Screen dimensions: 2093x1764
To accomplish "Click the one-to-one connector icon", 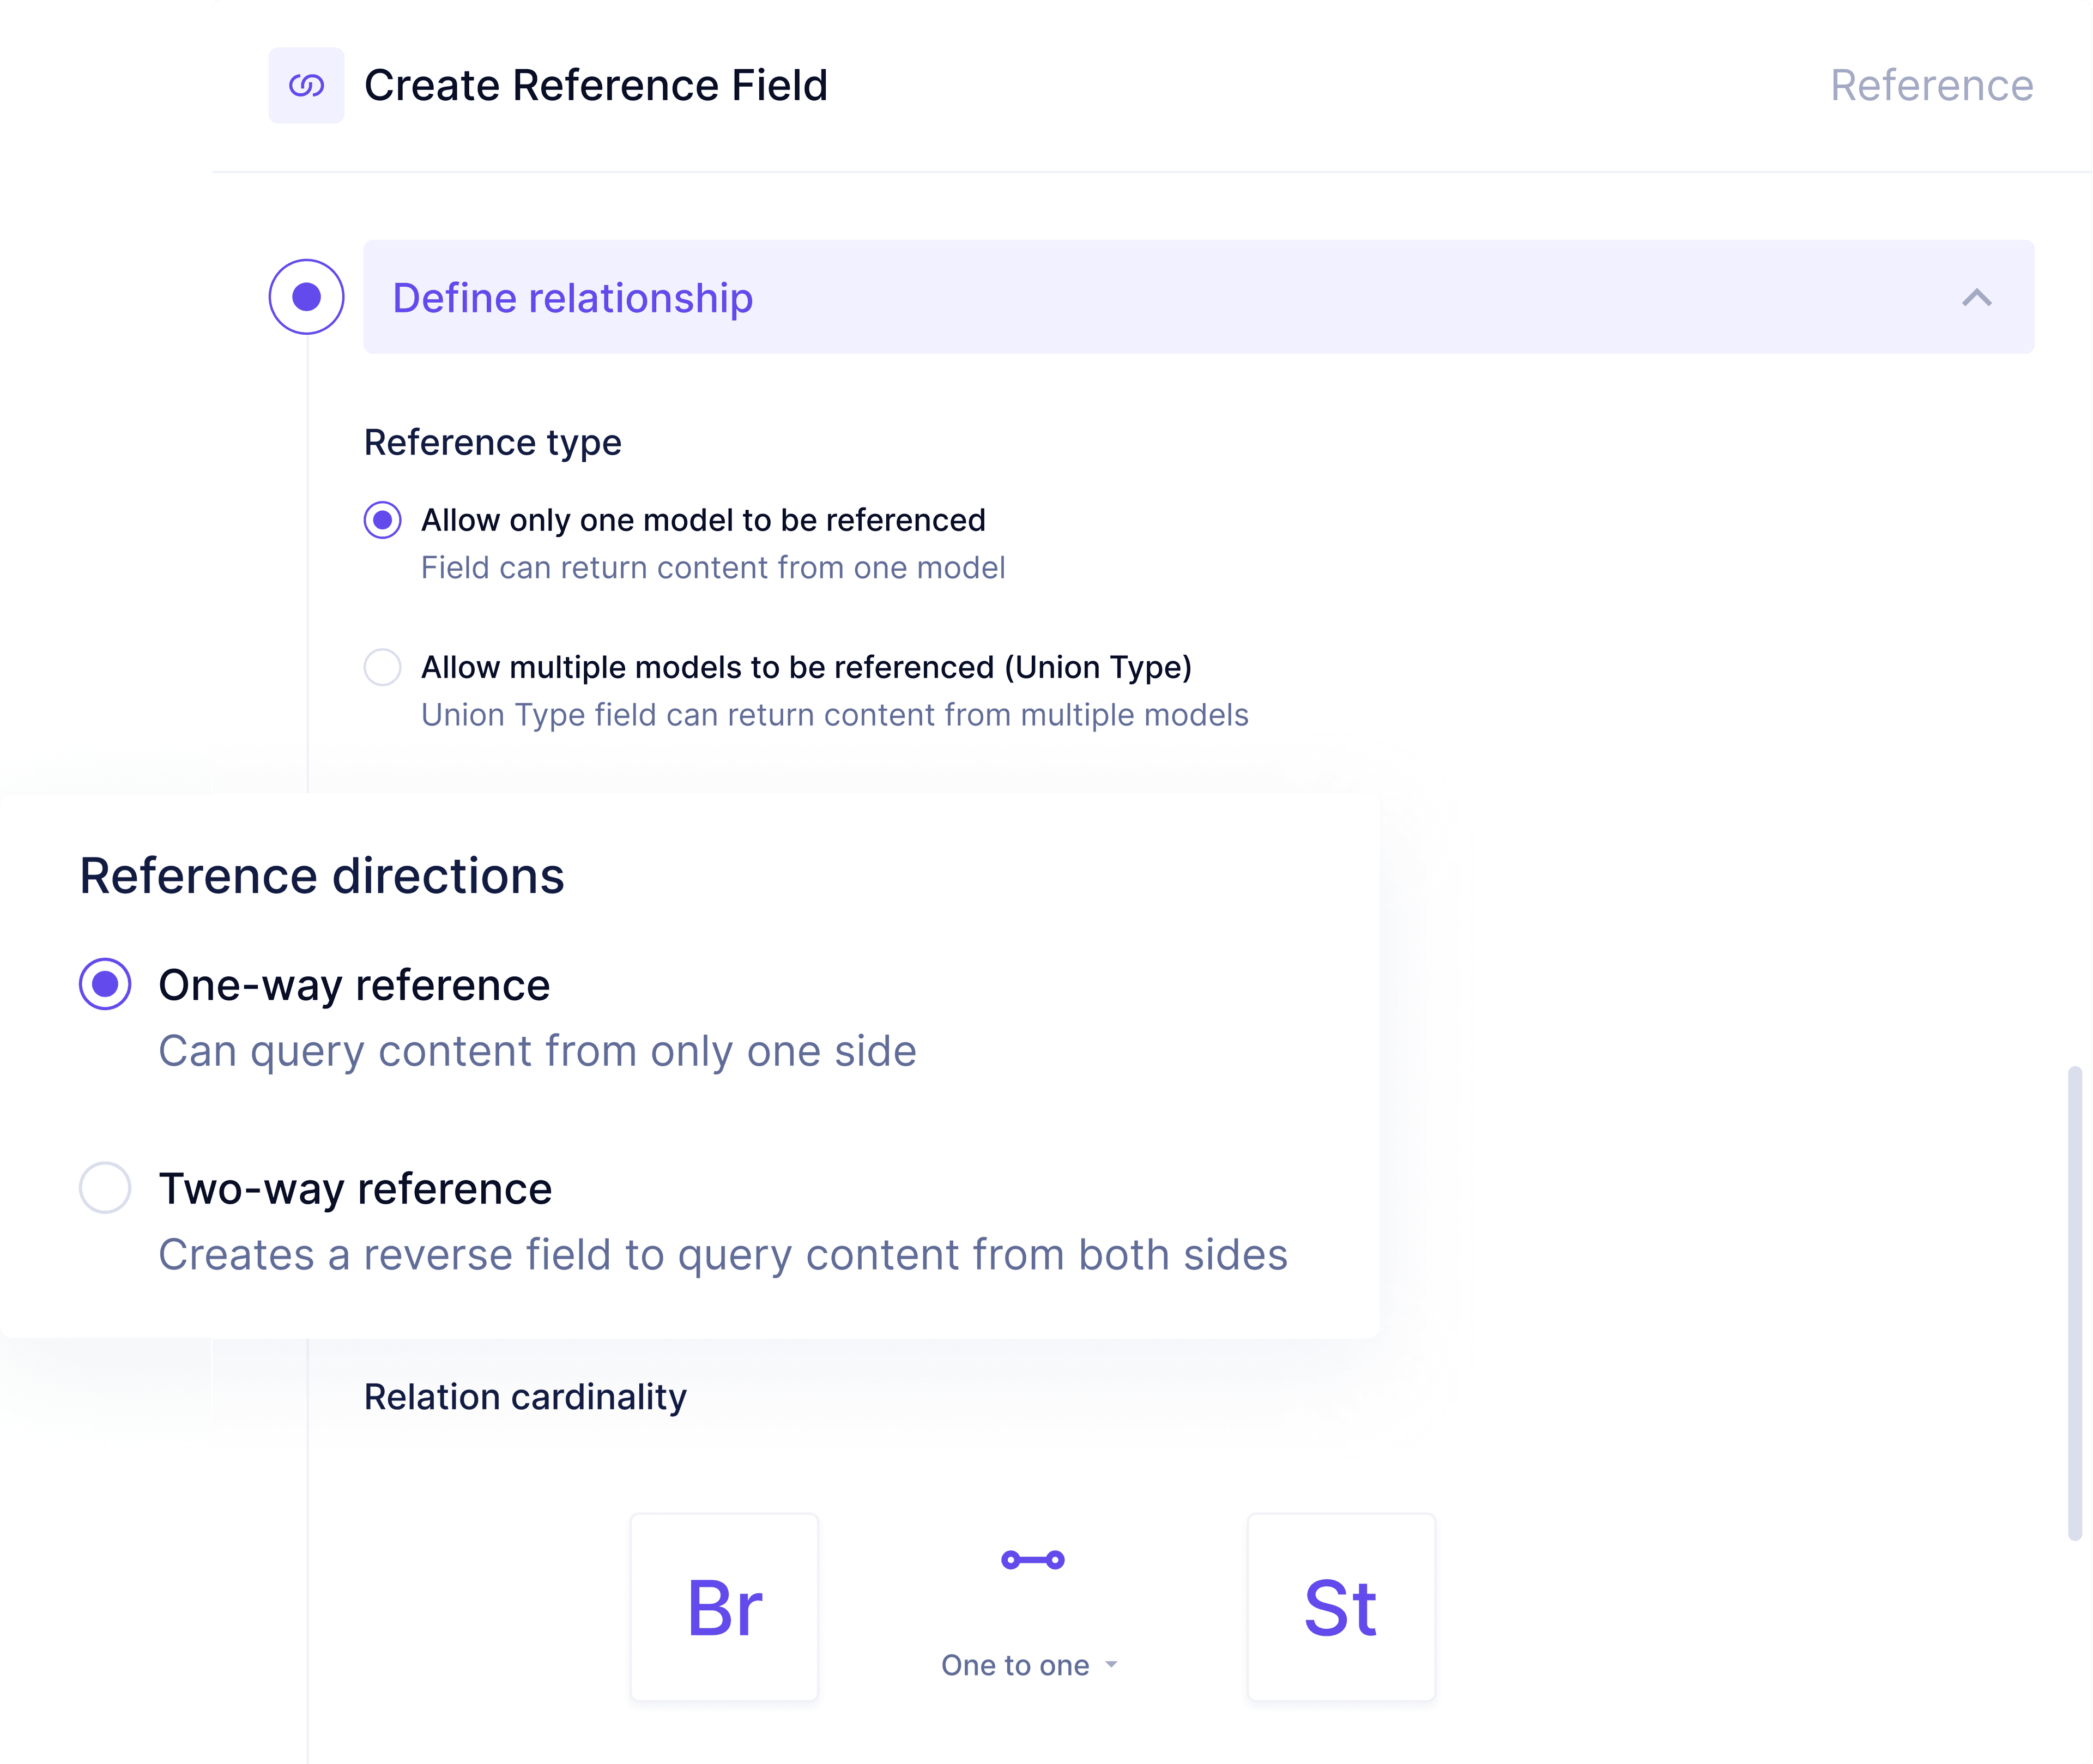I will pos(1032,1560).
